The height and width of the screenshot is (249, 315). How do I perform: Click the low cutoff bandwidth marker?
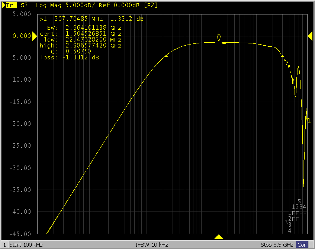(166, 56)
